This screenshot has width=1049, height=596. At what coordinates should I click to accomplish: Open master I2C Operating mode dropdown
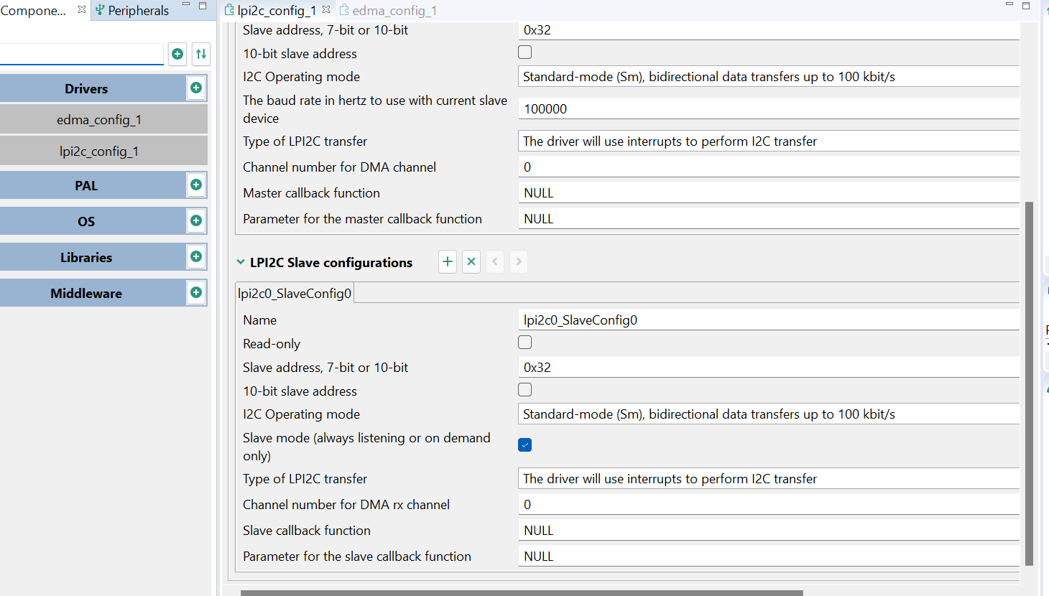tap(769, 77)
